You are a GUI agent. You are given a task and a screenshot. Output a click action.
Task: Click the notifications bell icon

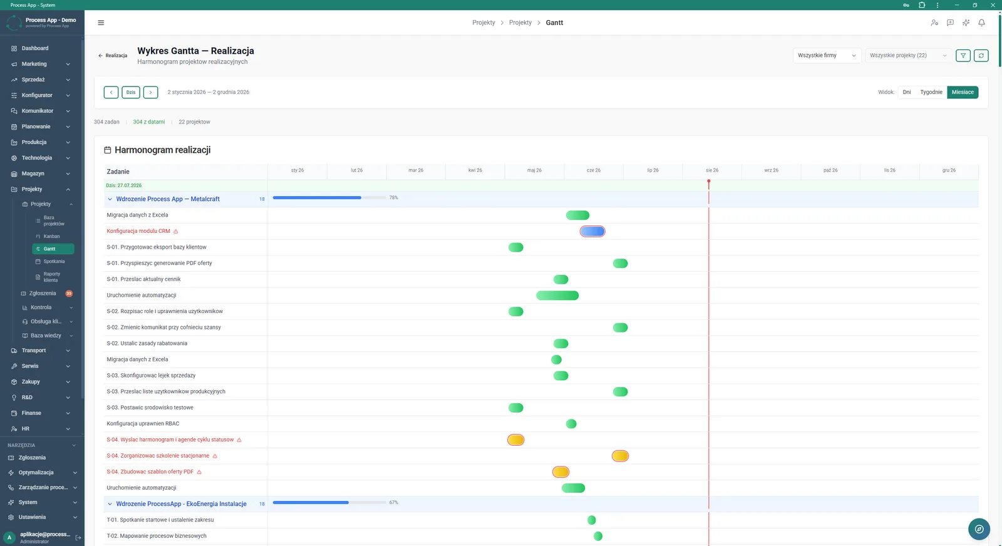981,23
